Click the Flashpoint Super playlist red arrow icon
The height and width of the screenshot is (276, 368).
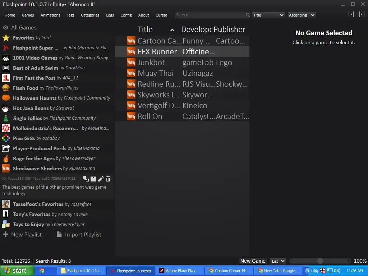6,48
